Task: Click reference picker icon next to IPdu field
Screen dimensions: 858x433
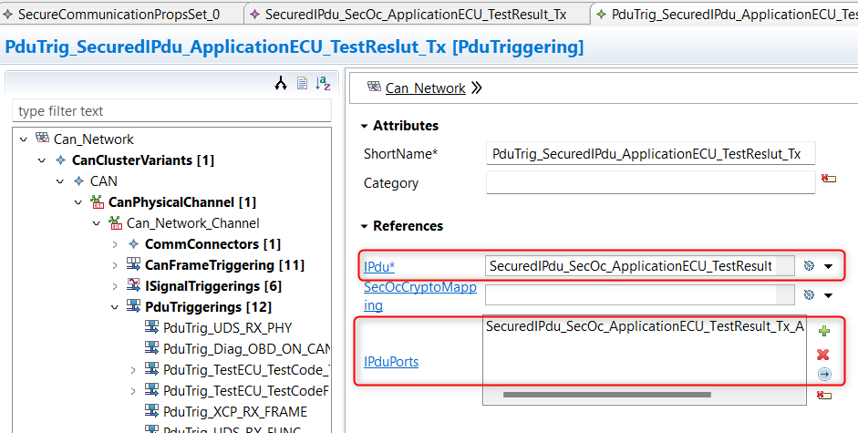Action: [809, 266]
